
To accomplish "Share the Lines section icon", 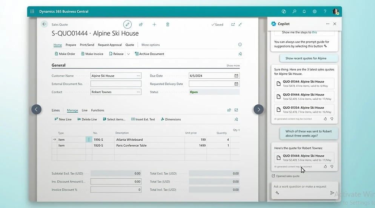I will click(x=229, y=110).
